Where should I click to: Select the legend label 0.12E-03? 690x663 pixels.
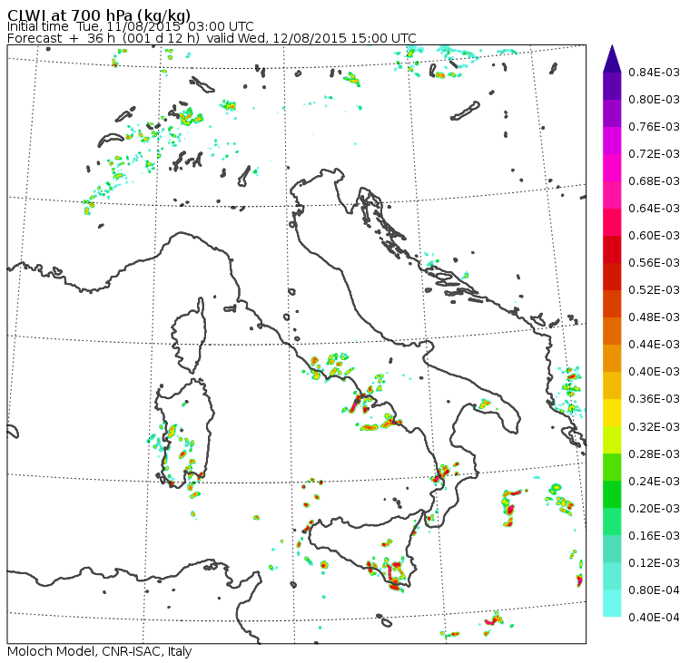654,563
